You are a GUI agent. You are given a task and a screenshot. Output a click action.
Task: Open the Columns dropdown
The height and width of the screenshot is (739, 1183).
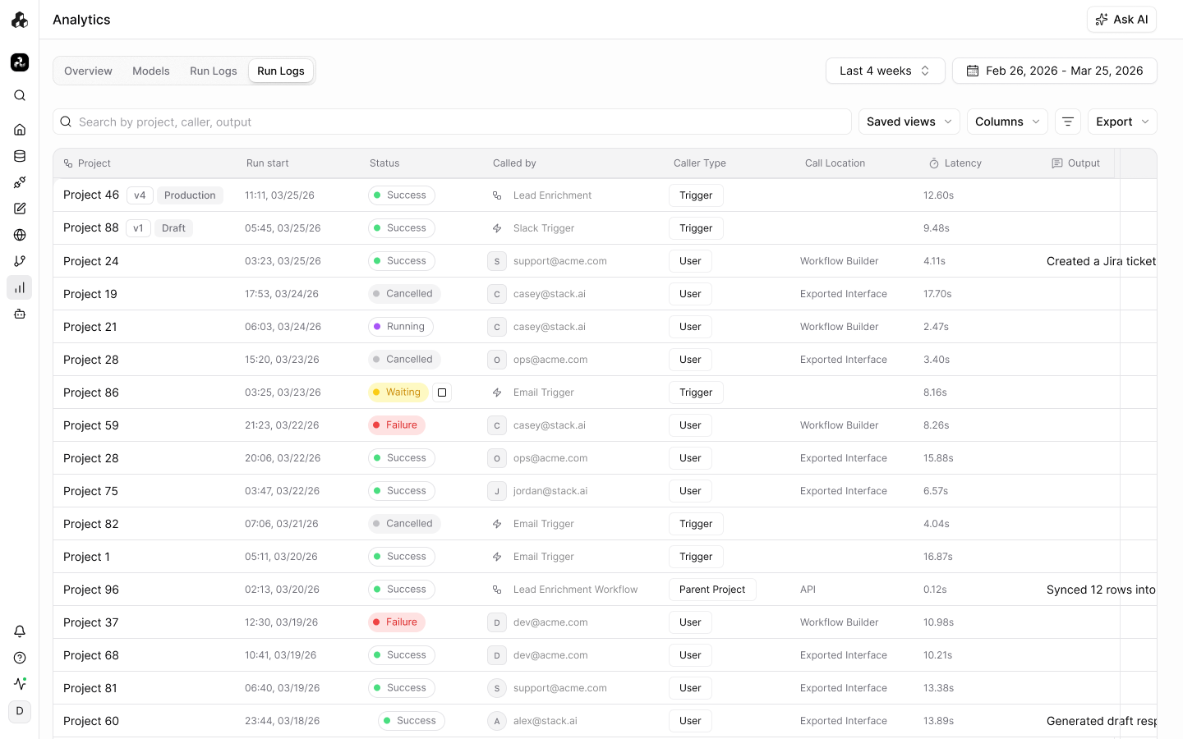[x=1007, y=122]
